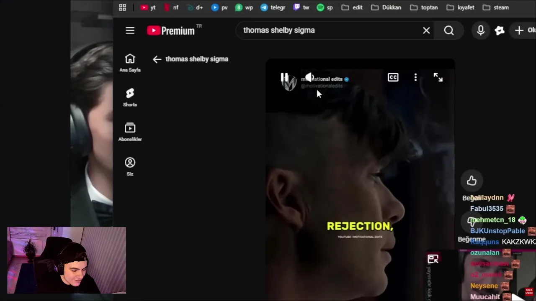The width and height of the screenshot is (536, 301).
Task: Clear the search query with X
Action: 426,31
